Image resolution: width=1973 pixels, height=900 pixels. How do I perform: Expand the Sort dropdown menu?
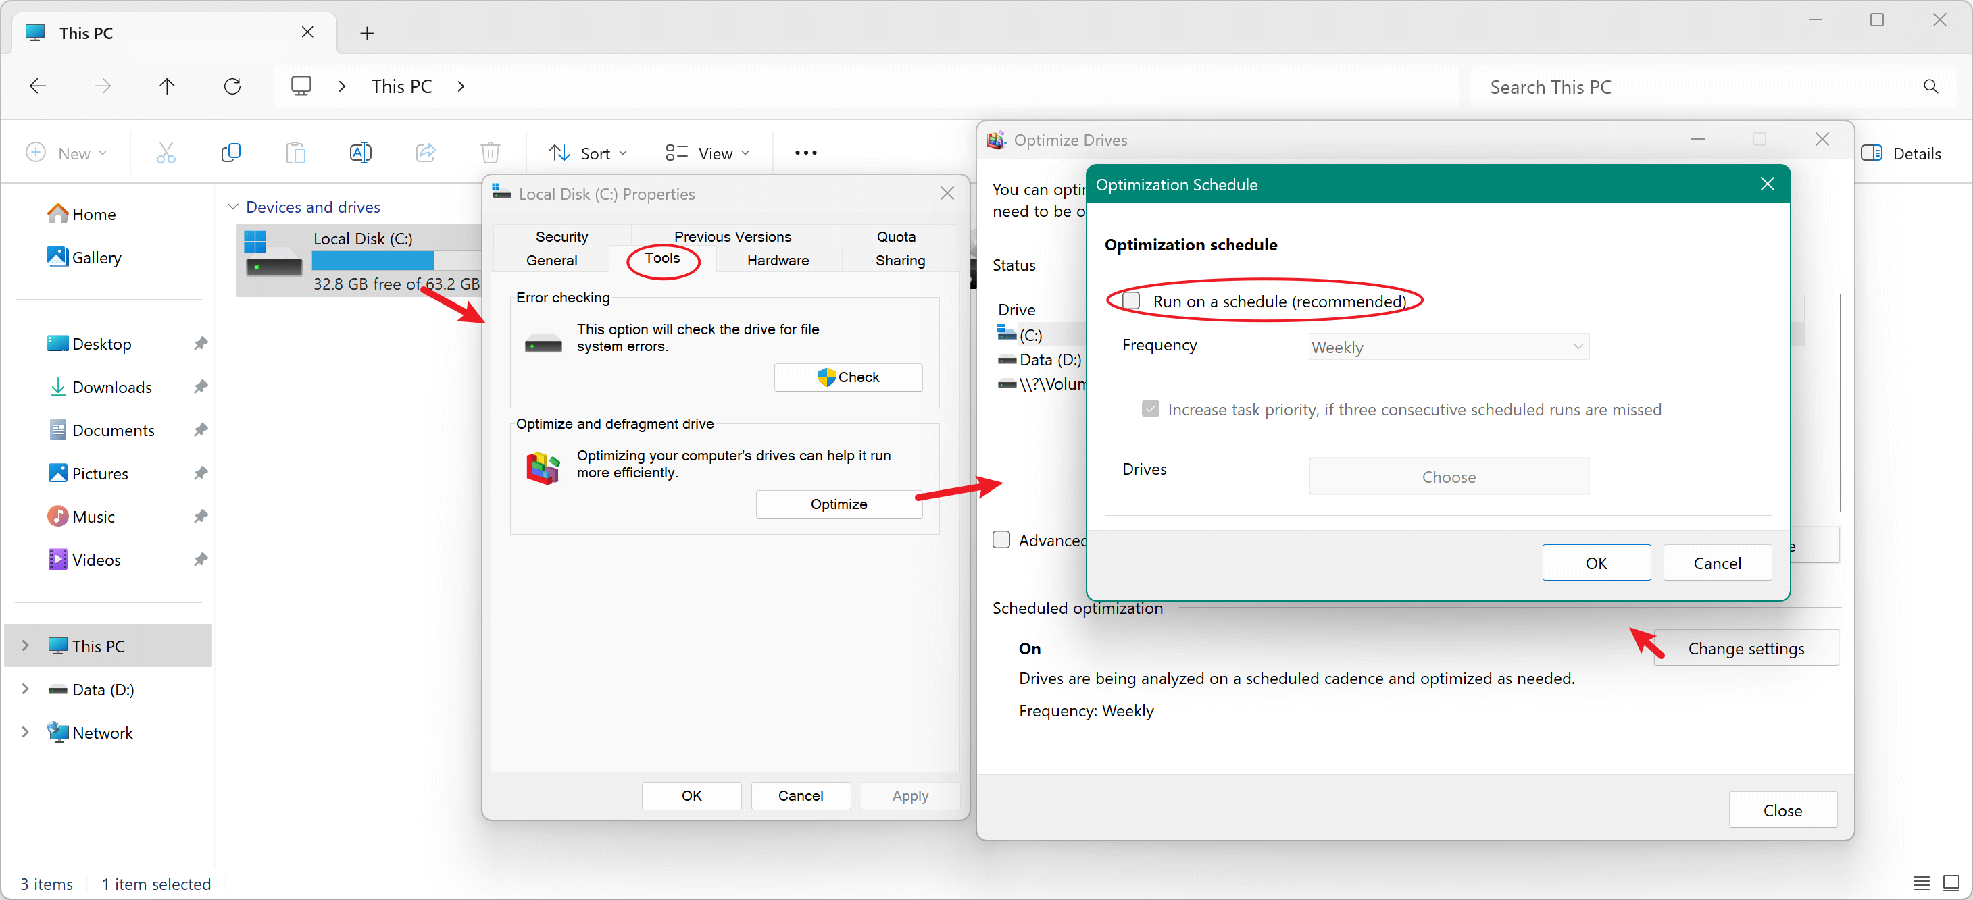pos(587,153)
